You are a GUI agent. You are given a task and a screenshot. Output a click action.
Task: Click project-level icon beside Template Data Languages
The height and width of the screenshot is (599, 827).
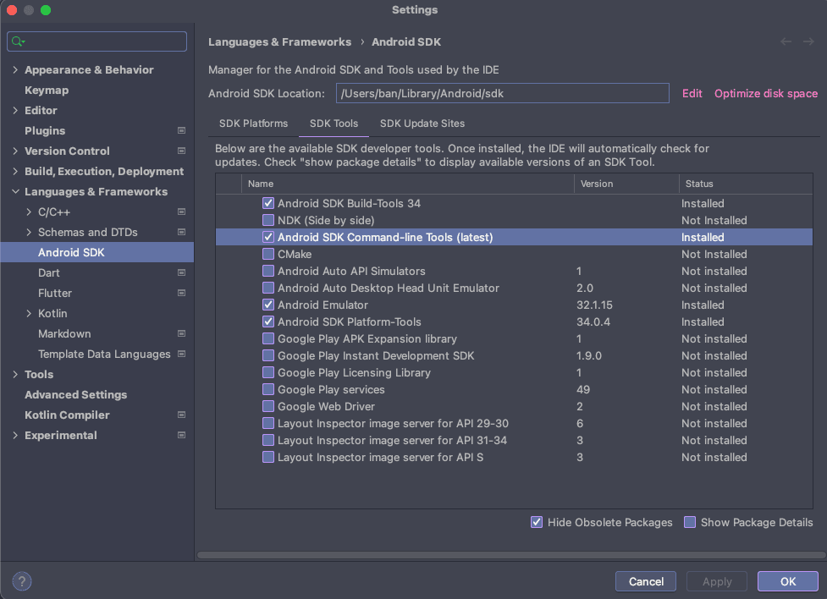point(181,354)
